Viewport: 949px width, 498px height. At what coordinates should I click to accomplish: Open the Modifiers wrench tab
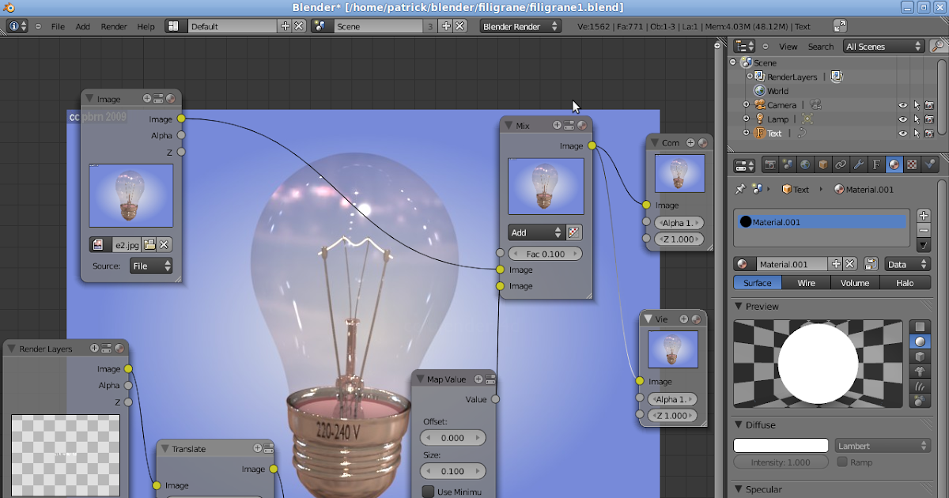(859, 165)
